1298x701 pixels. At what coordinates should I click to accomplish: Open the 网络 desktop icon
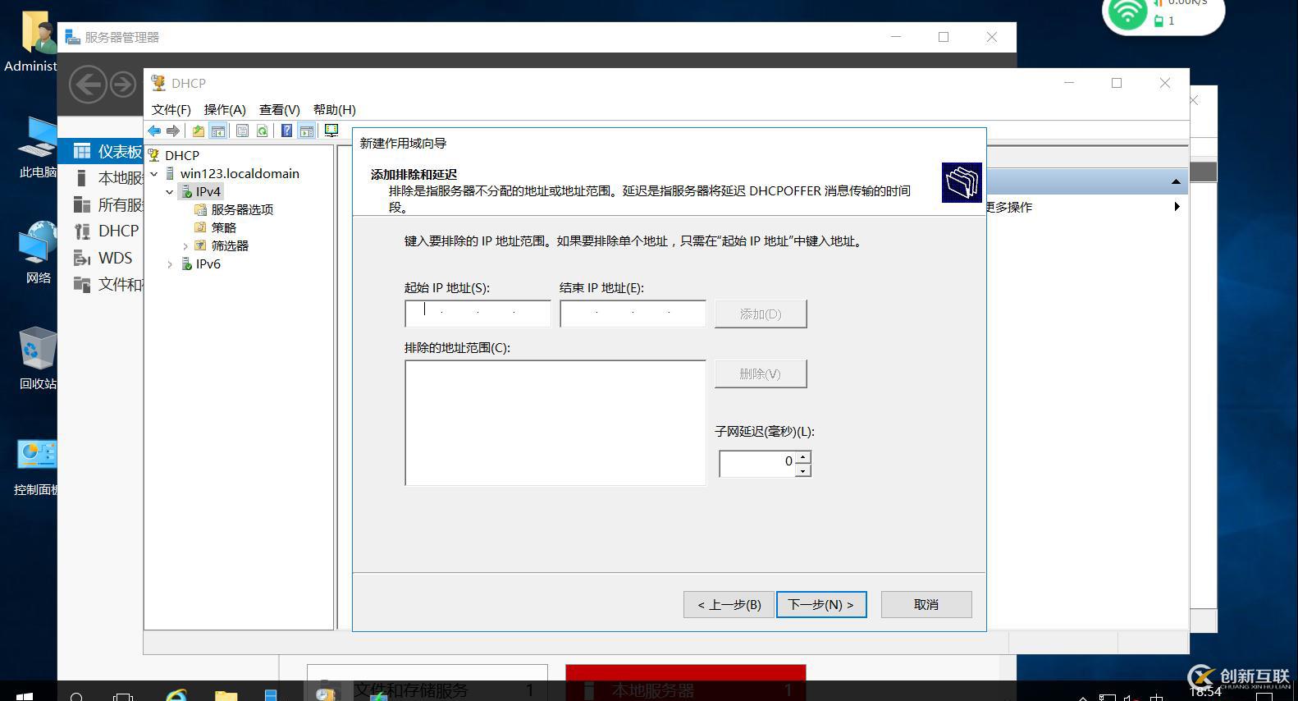click(x=37, y=253)
